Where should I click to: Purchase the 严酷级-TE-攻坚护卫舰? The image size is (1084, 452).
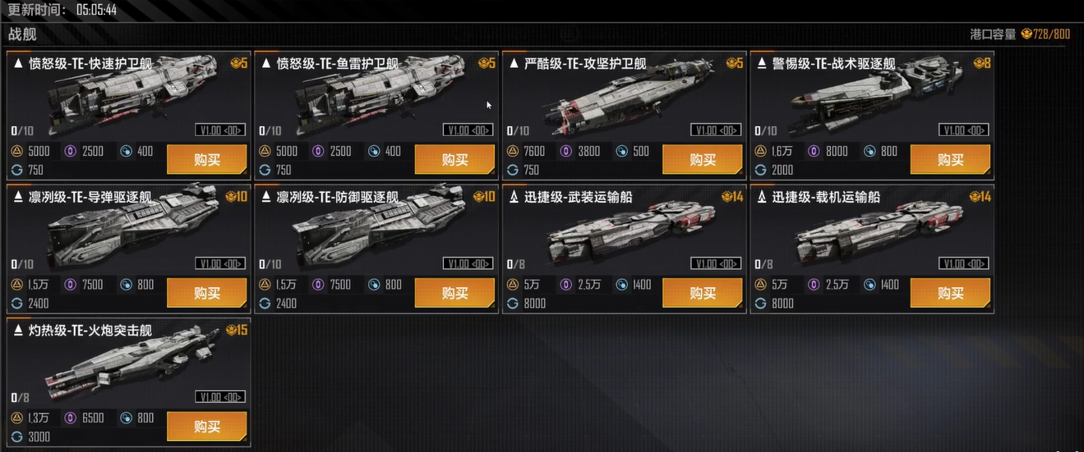coord(703,160)
